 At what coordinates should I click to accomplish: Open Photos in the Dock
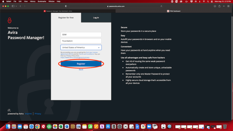tap(55, 126)
